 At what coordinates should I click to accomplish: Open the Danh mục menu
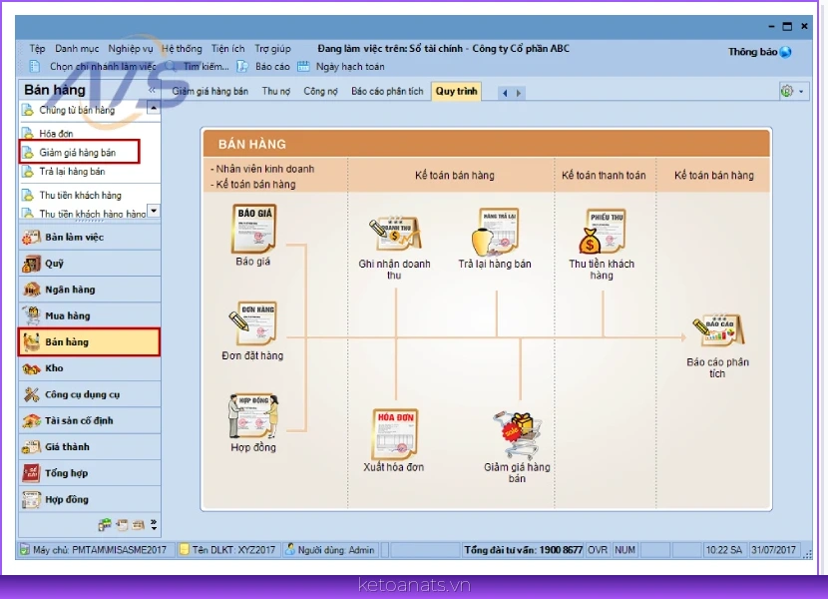(77, 49)
